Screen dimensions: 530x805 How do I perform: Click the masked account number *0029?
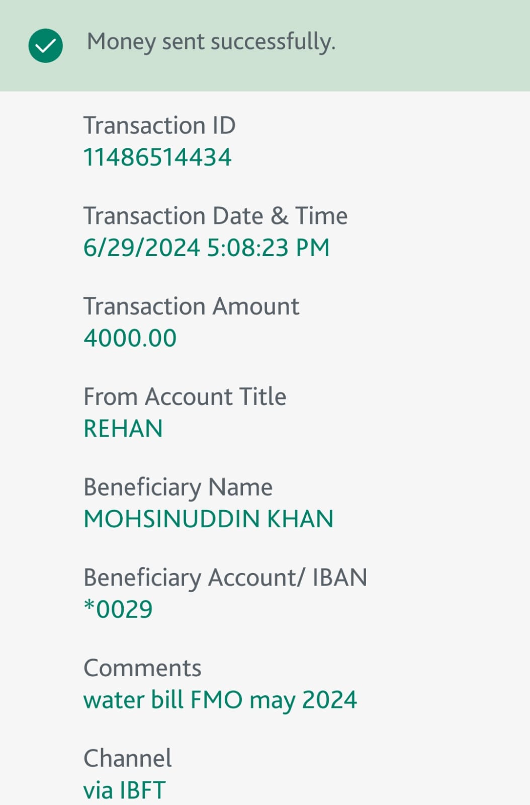tap(118, 609)
